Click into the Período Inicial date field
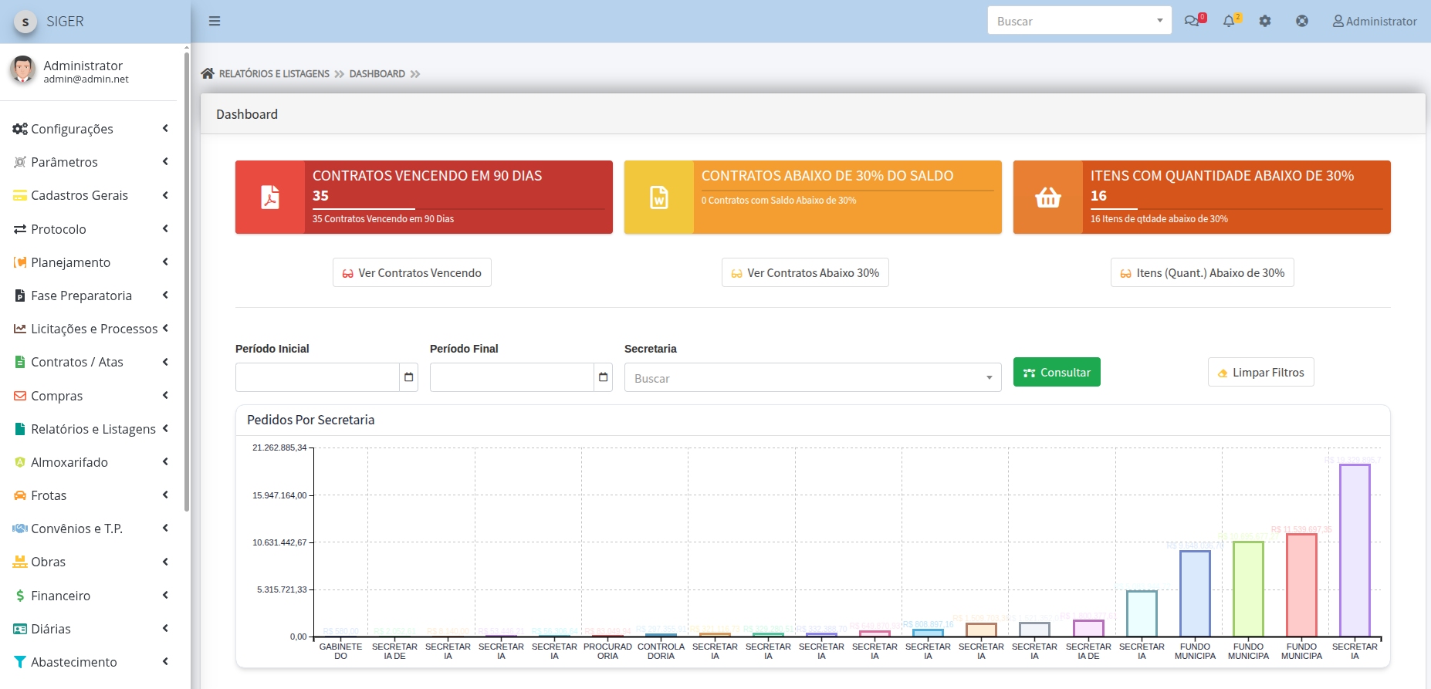The height and width of the screenshot is (689, 1431). [x=317, y=377]
